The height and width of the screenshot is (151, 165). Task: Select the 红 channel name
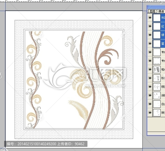tap(163, 26)
